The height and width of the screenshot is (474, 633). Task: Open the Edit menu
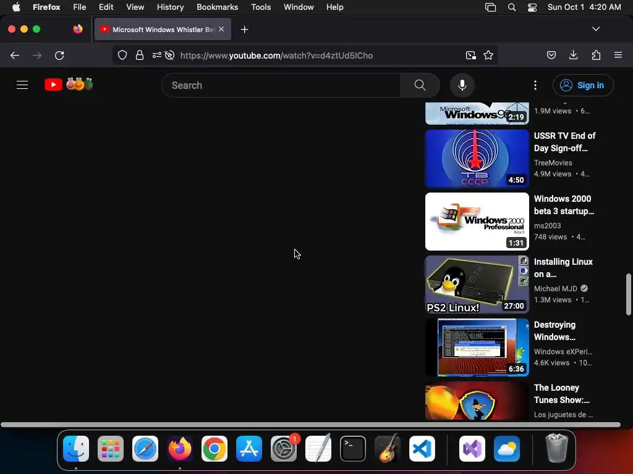(106, 7)
